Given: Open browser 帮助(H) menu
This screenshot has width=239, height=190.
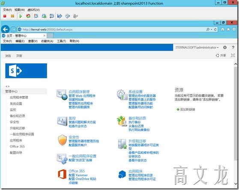Looking at the screenshot, I should coord(75,41).
